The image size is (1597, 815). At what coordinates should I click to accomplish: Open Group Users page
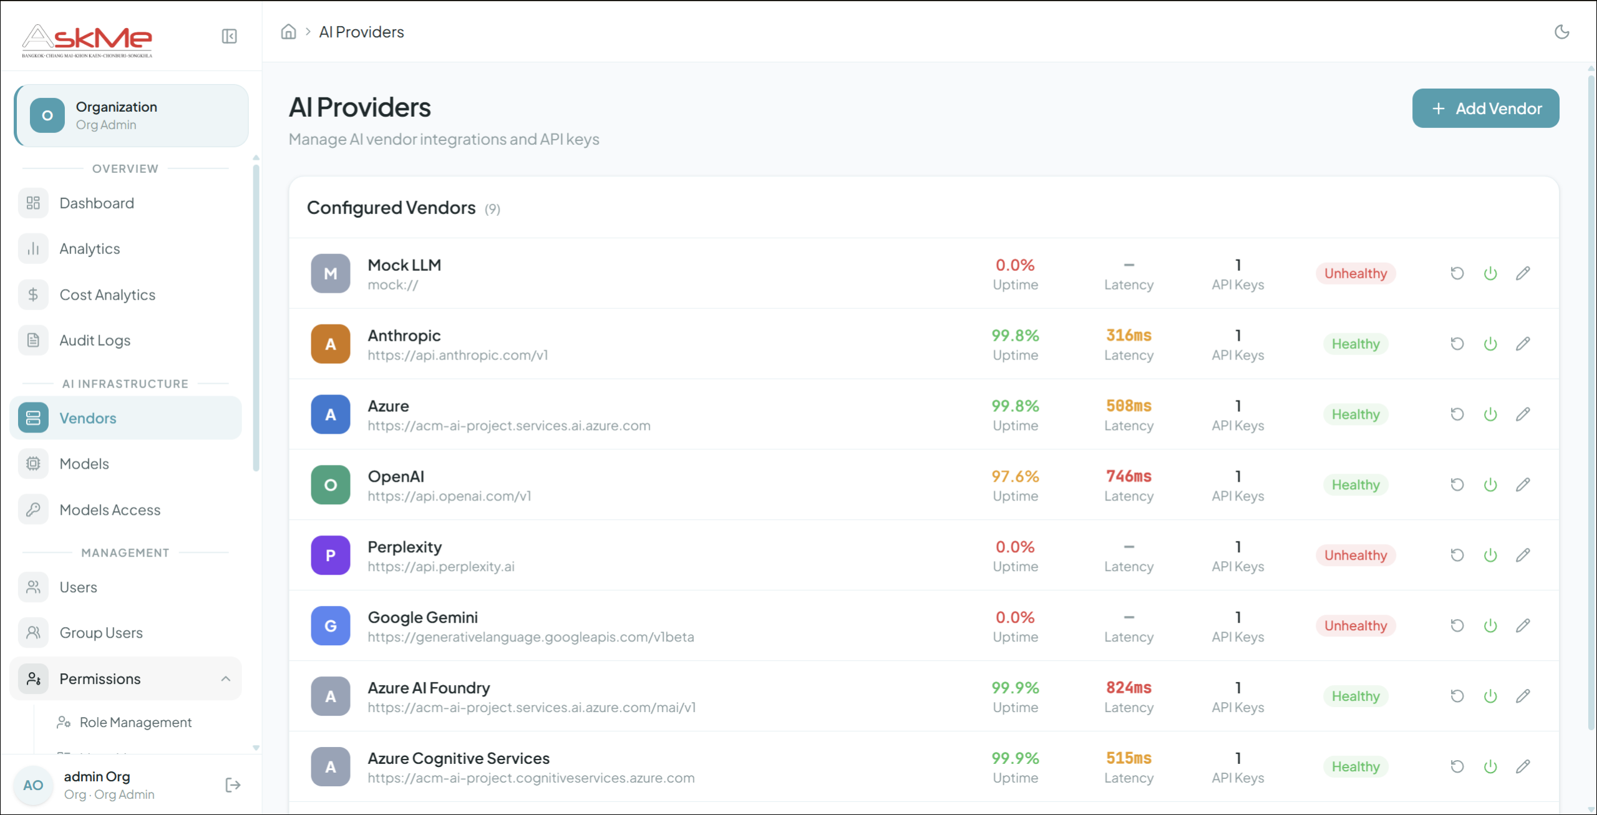(x=125, y=633)
